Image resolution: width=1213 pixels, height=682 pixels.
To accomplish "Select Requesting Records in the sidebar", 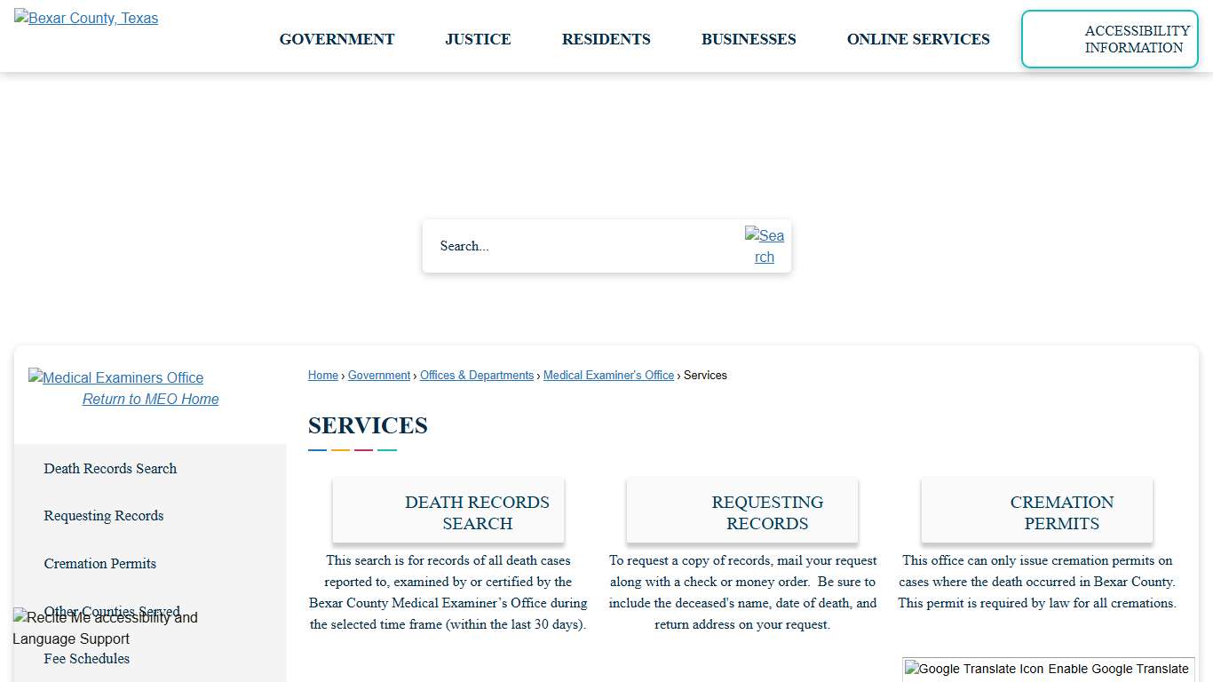I will pos(103,516).
